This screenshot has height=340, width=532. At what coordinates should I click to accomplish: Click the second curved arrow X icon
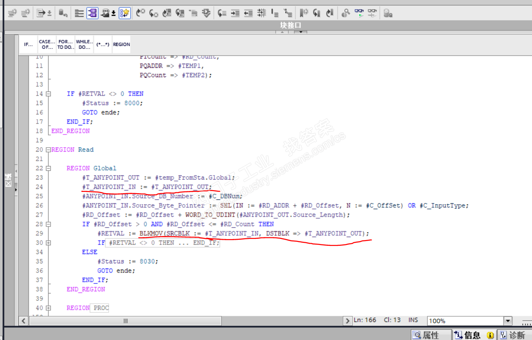154,13
